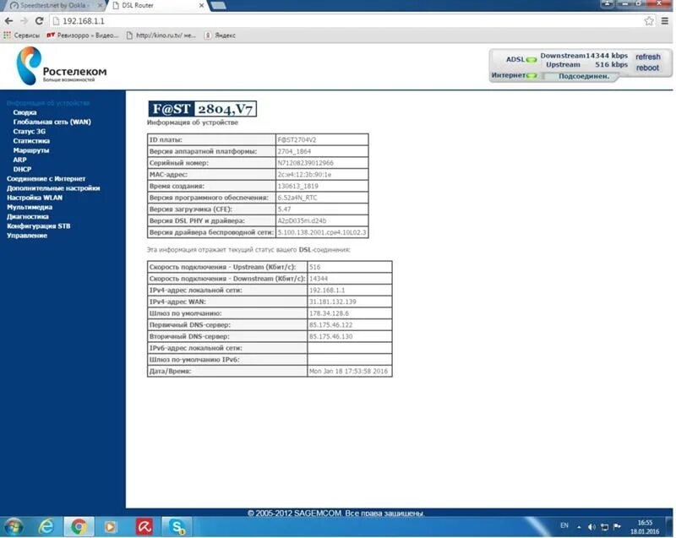This screenshot has height=538, width=676.
Task: Click the Ростелеком logo
Action: [62, 66]
